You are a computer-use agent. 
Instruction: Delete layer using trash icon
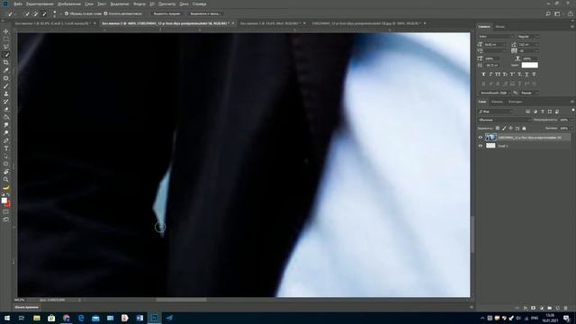tap(566, 308)
